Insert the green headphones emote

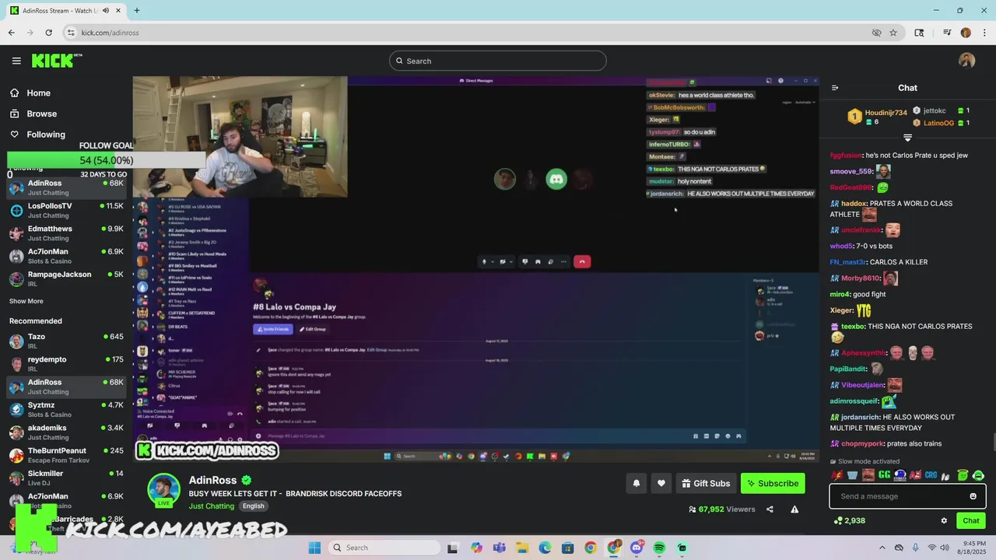click(978, 474)
